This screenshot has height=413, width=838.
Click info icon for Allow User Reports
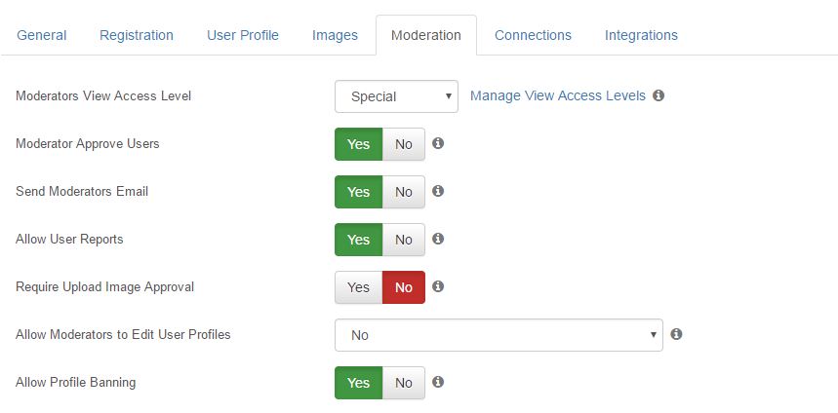(438, 239)
